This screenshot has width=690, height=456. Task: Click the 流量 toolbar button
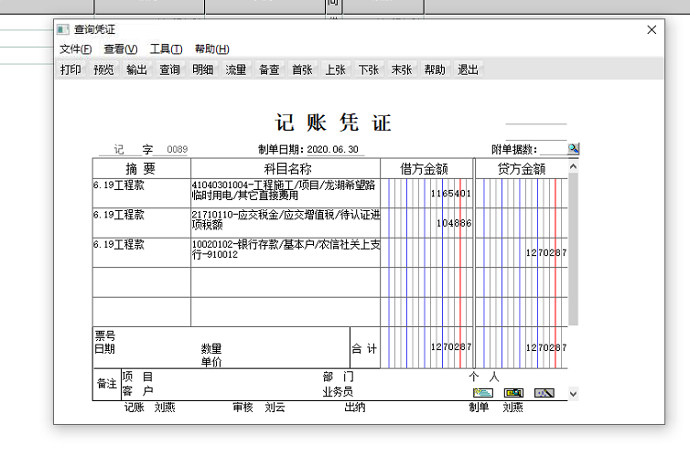coord(236,69)
